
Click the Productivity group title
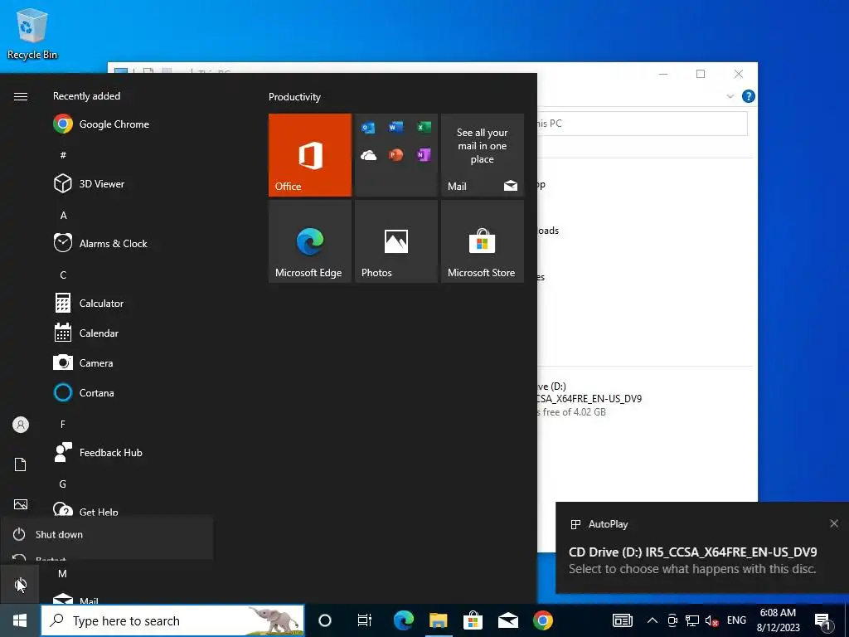coord(294,97)
